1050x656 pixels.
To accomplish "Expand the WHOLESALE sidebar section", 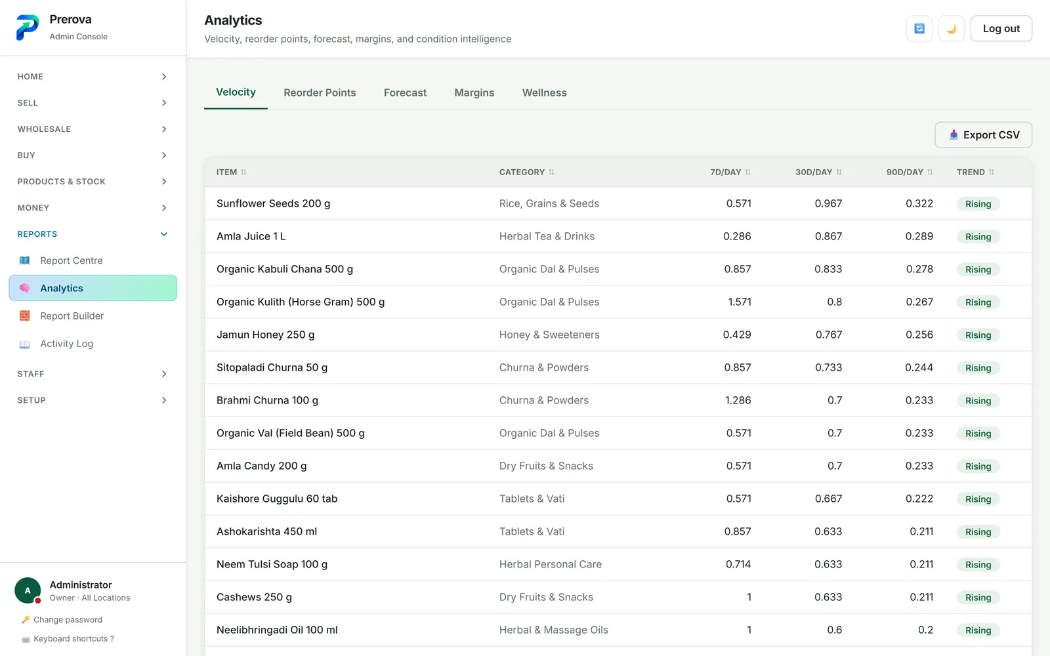I will (93, 129).
